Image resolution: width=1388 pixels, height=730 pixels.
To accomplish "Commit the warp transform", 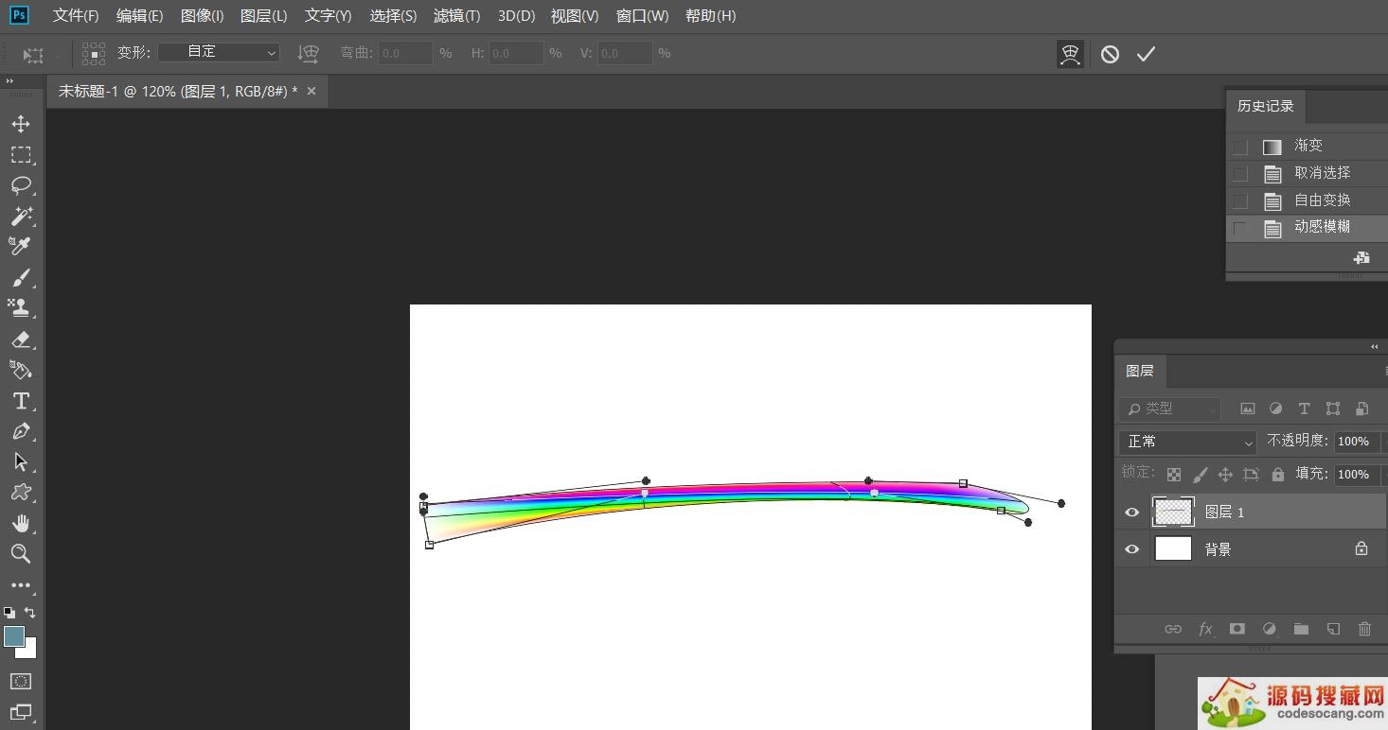I will [1146, 54].
